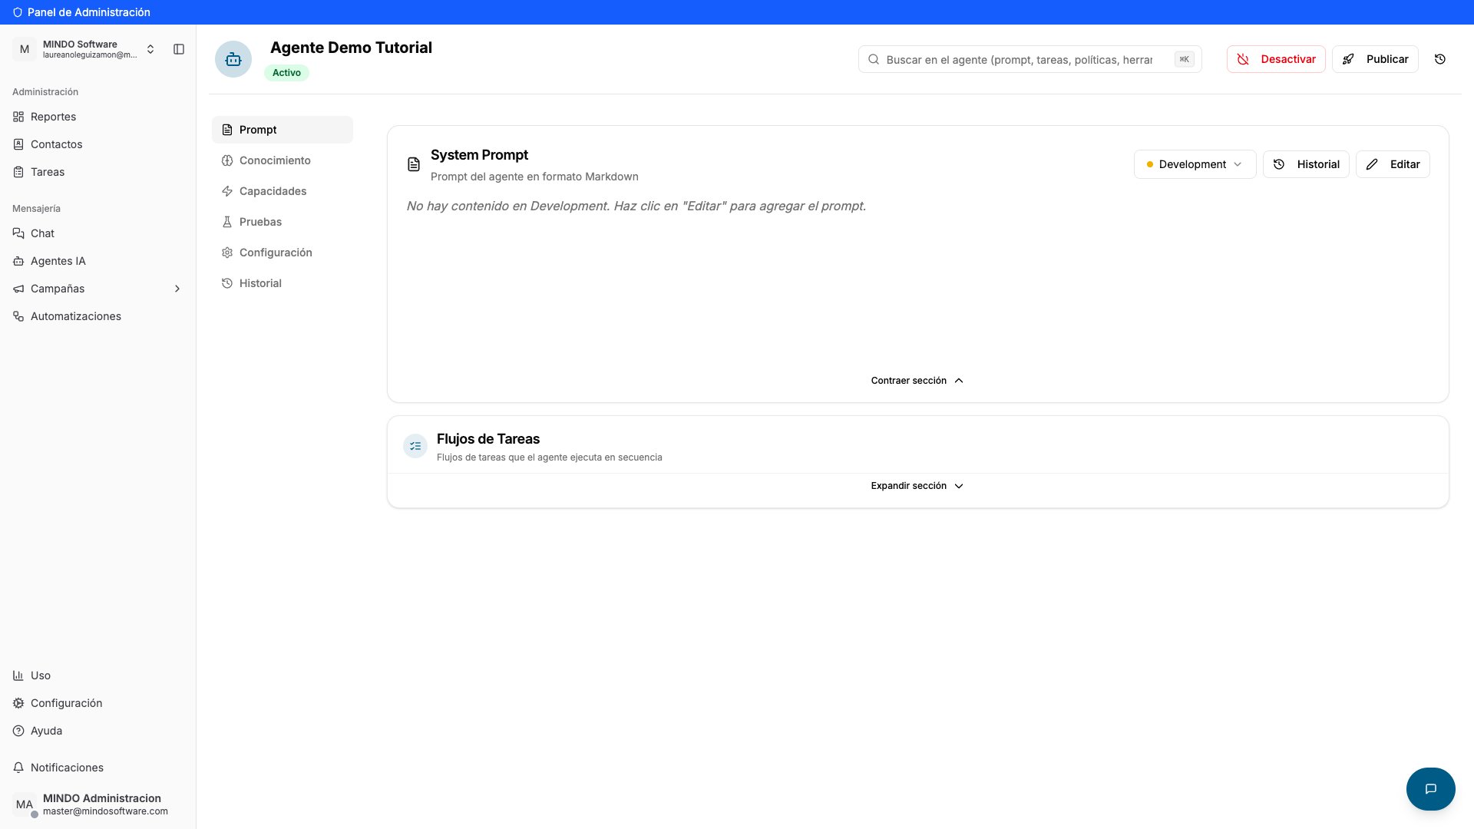1474x829 pixels.
Task: Click the Panel de Administración header
Action: point(82,12)
